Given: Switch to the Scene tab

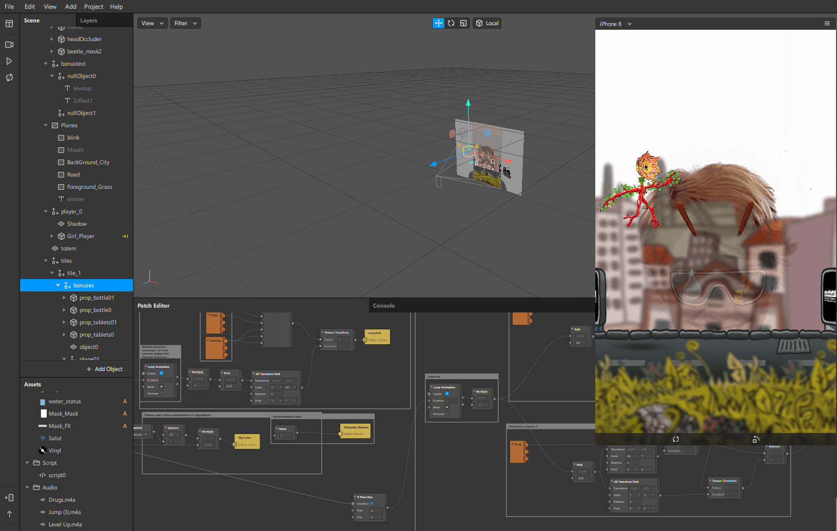Looking at the screenshot, I should (32, 21).
